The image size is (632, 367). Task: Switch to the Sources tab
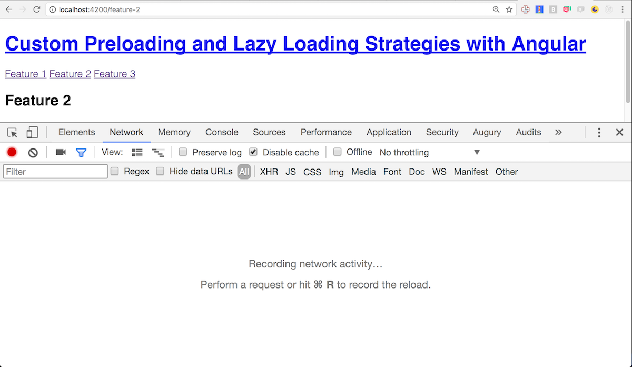point(269,132)
